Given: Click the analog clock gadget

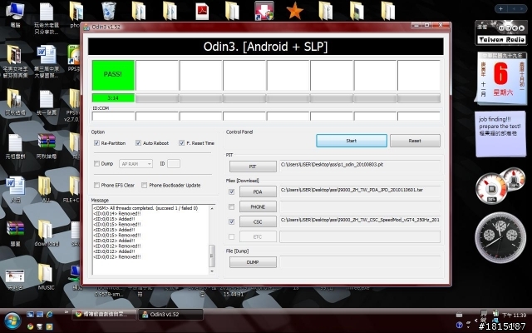Looking at the screenshot, I should click(500, 238).
